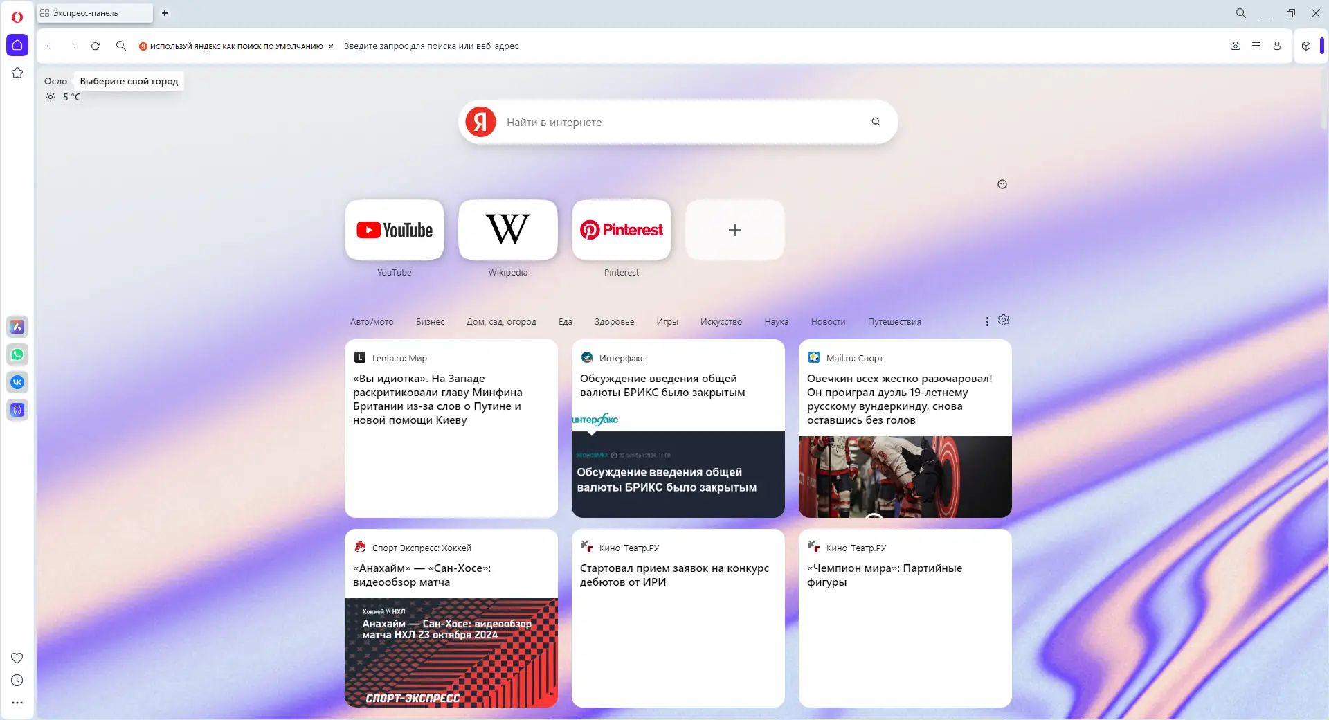Add a new speed dial site

(x=735, y=230)
